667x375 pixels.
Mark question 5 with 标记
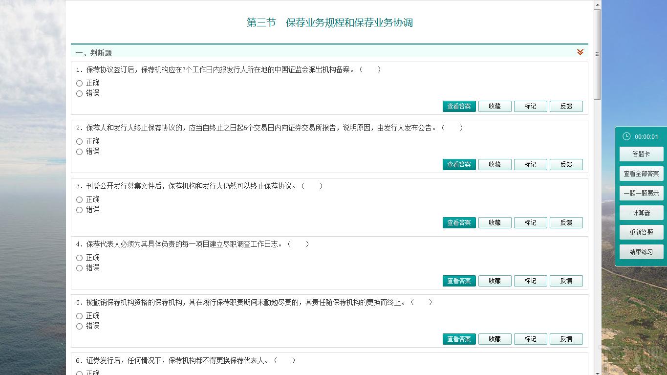[x=531, y=339]
